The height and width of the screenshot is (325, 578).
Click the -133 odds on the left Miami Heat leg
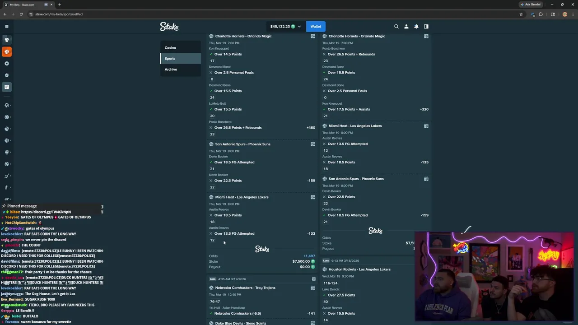pyautogui.click(x=311, y=233)
